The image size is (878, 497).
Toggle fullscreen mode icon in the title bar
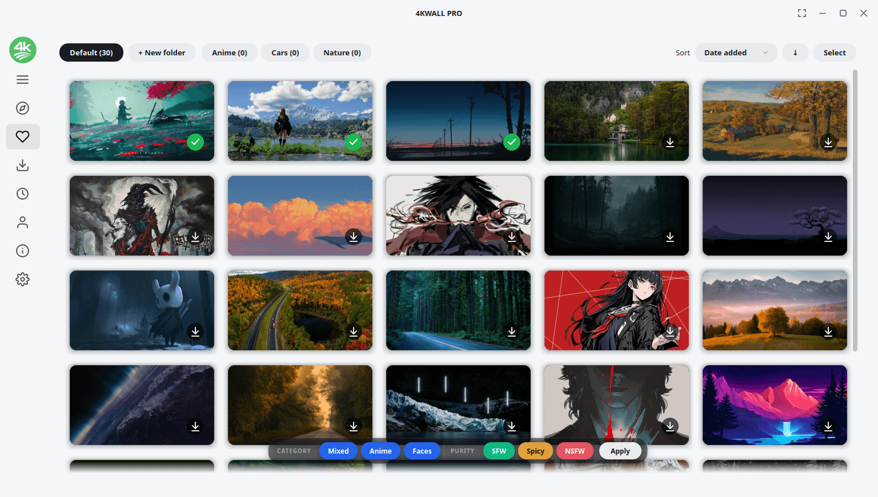[x=802, y=13]
